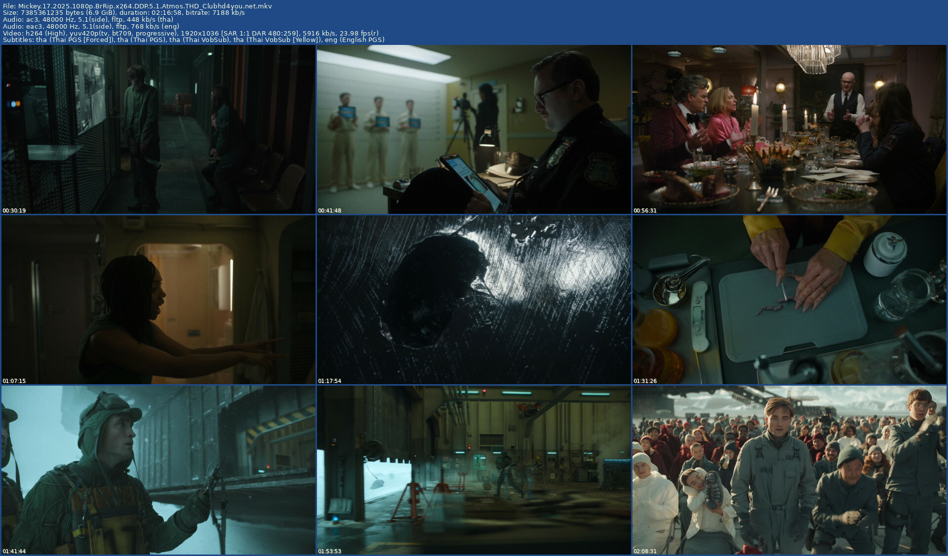The height and width of the screenshot is (556, 948).
Task: Click the 'Size: 7385361235 bytes' info line
Action: coord(124,13)
